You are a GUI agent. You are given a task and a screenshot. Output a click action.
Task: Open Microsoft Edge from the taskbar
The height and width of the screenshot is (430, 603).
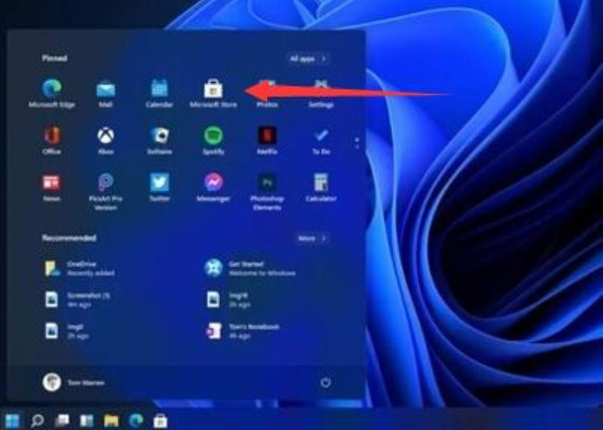tap(136, 421)
